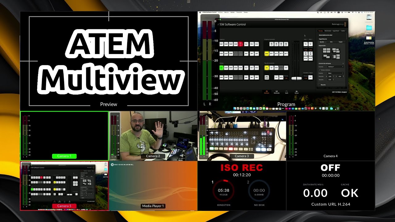Toggle DSK 1 TIE button

coord(306,44)
